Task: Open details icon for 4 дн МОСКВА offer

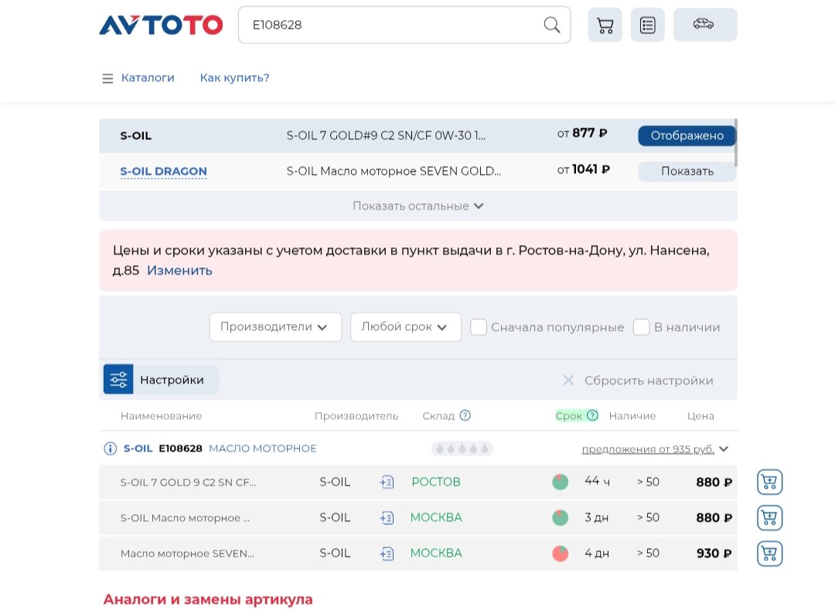Action: [x=387, y=554]
